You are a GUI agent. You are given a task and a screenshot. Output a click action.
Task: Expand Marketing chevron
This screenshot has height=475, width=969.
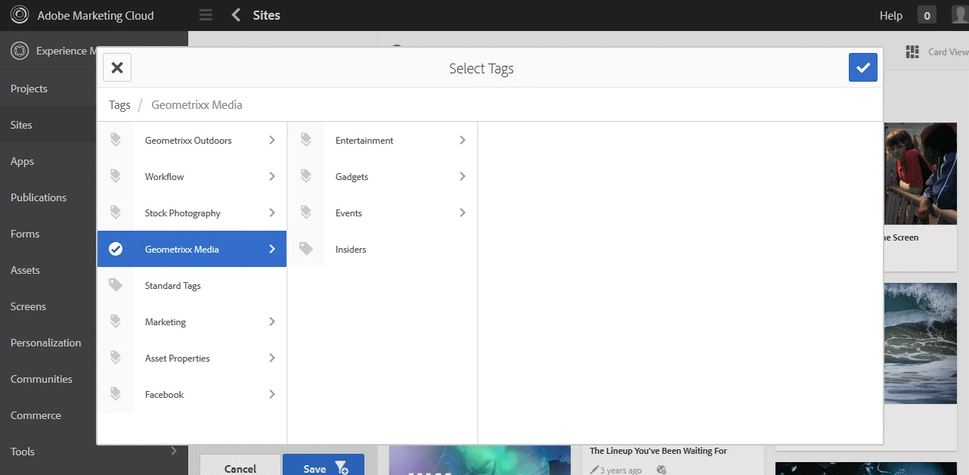(272, 321)
